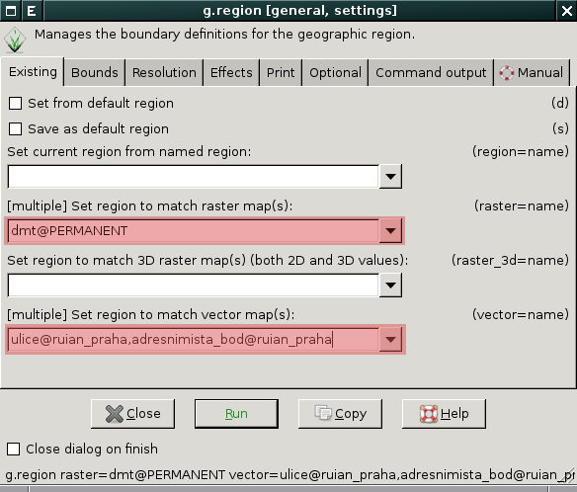Click the window menu icon in title bar
Screen dimensions: 577x492
point(11,10)
